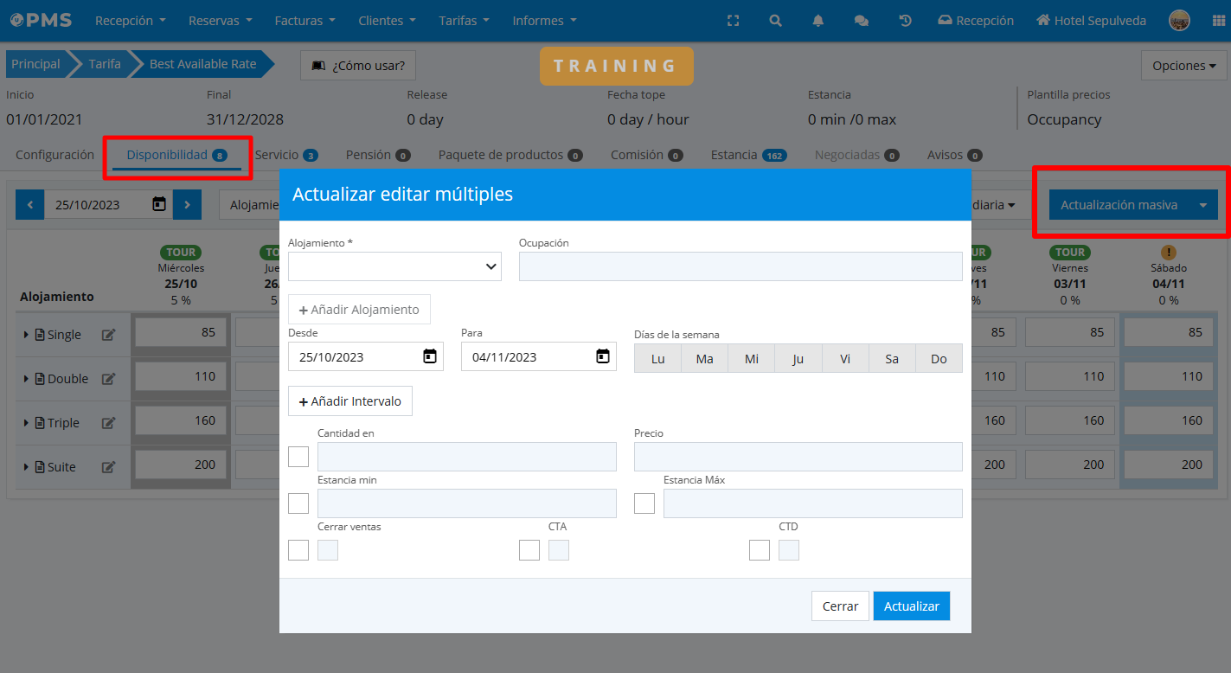Toggle the Mi weekday button
Screen dimensions: 1231x673
click(x=751, y=358)
